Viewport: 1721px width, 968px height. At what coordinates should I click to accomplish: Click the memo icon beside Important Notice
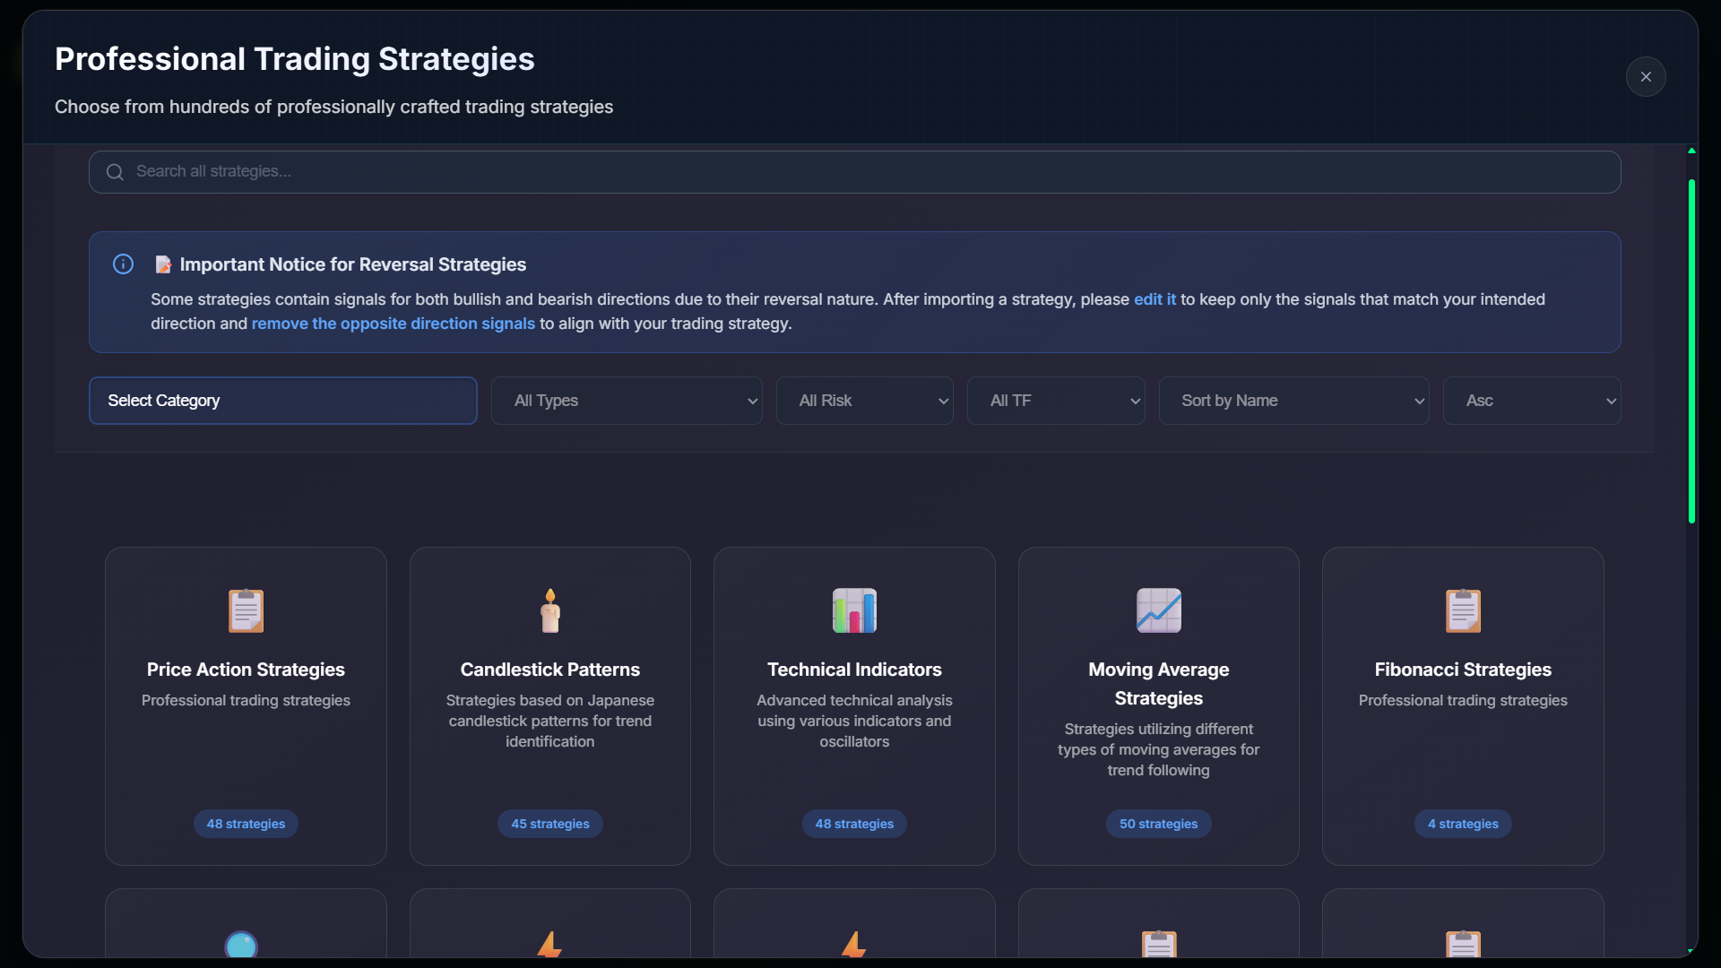pos(163,264)
